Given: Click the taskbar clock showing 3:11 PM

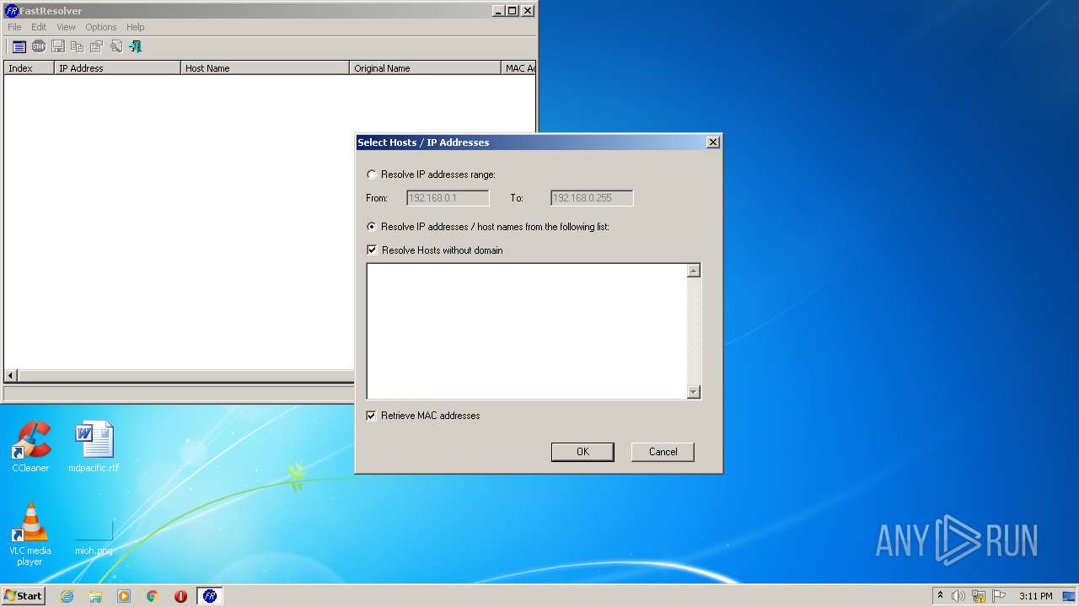Looking at the screenshot, I should click(x=1035, y=596).
